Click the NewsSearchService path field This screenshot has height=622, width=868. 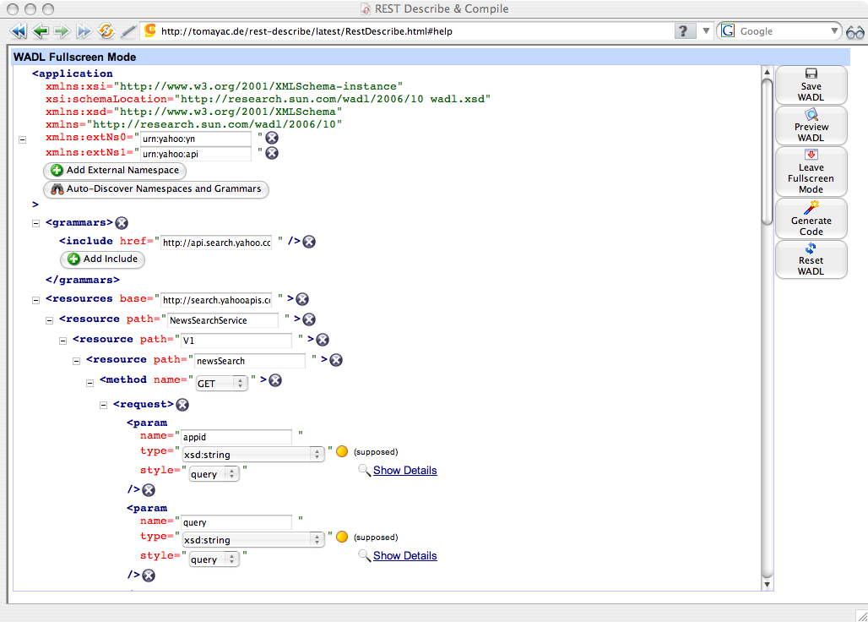[223, 320]
